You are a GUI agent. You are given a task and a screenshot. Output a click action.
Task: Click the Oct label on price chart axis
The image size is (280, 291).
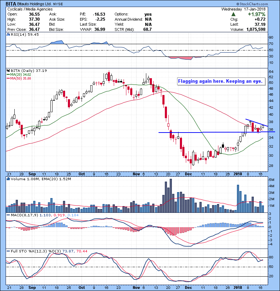82,174
